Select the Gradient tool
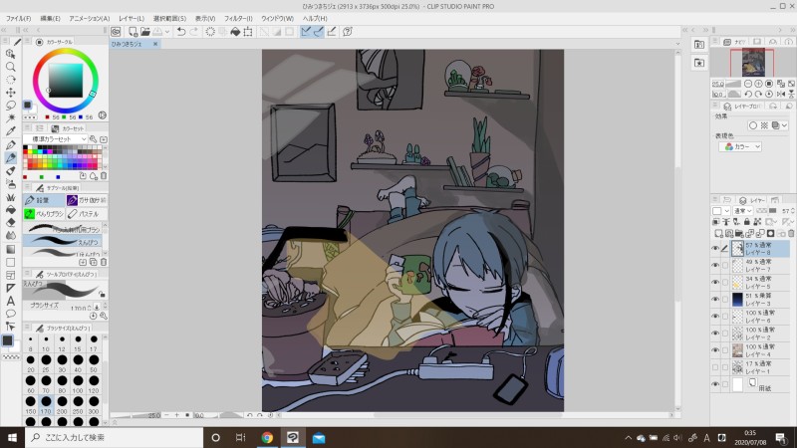This screenshot has width=797, height=448. [x=10, y=249]
